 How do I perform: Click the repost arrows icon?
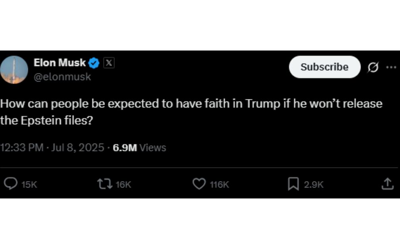click(105, 184)
